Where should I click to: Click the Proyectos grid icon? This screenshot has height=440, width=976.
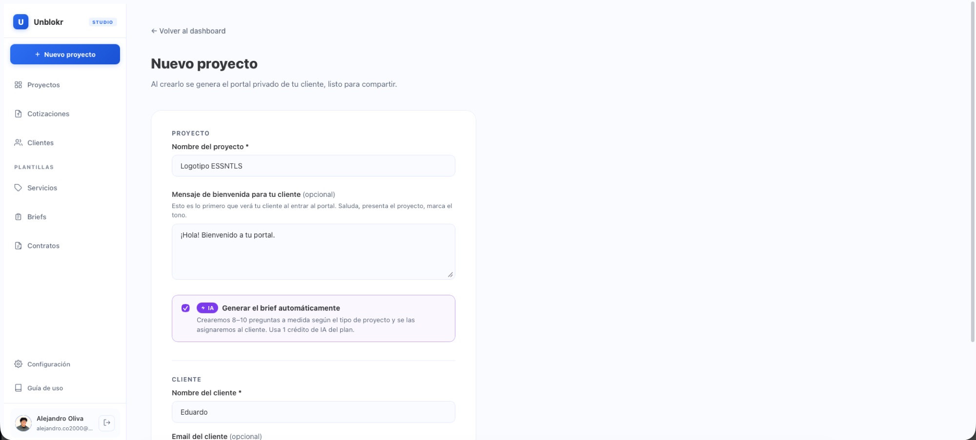pos(18,85)
